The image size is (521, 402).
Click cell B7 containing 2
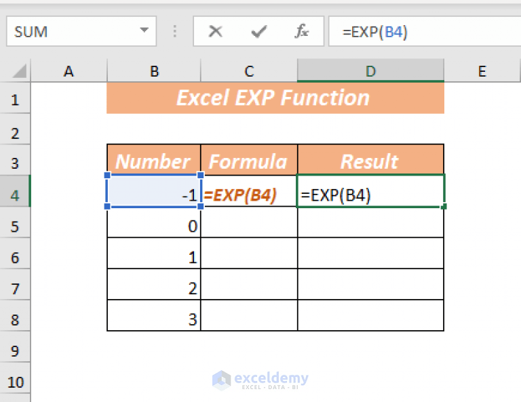[154, 285]
